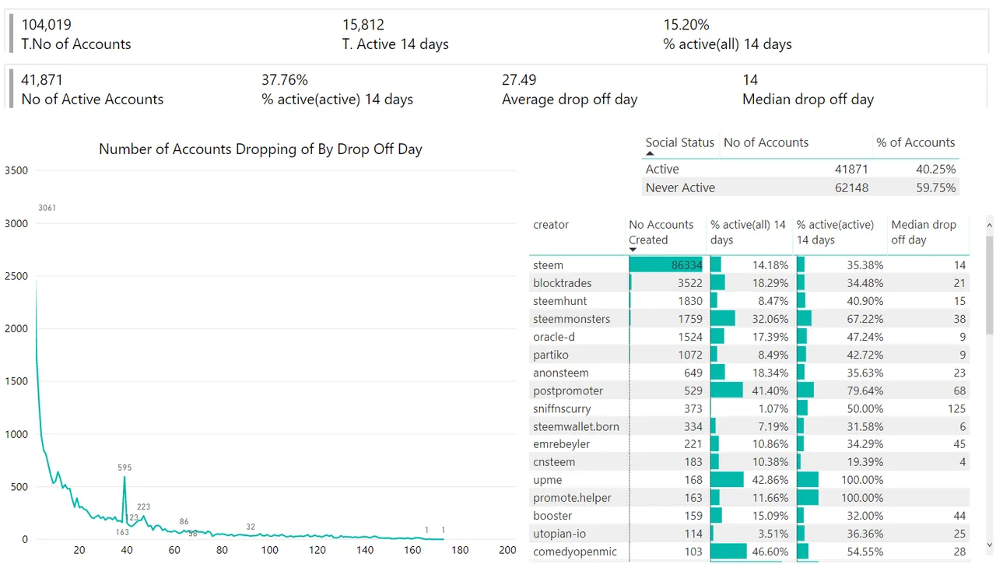Click the 3061 data label on chart
Viewport: 996px width, 564px height.
pyautogui.click(x=47, y=208)
